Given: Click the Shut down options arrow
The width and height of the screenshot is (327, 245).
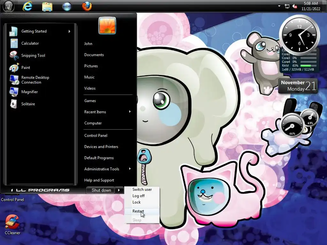Looking at the screenshot, I should coord(119,190).
